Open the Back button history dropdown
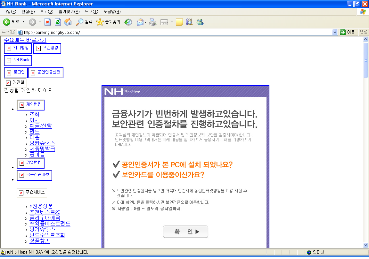The image size is (369, 259). 23,22
